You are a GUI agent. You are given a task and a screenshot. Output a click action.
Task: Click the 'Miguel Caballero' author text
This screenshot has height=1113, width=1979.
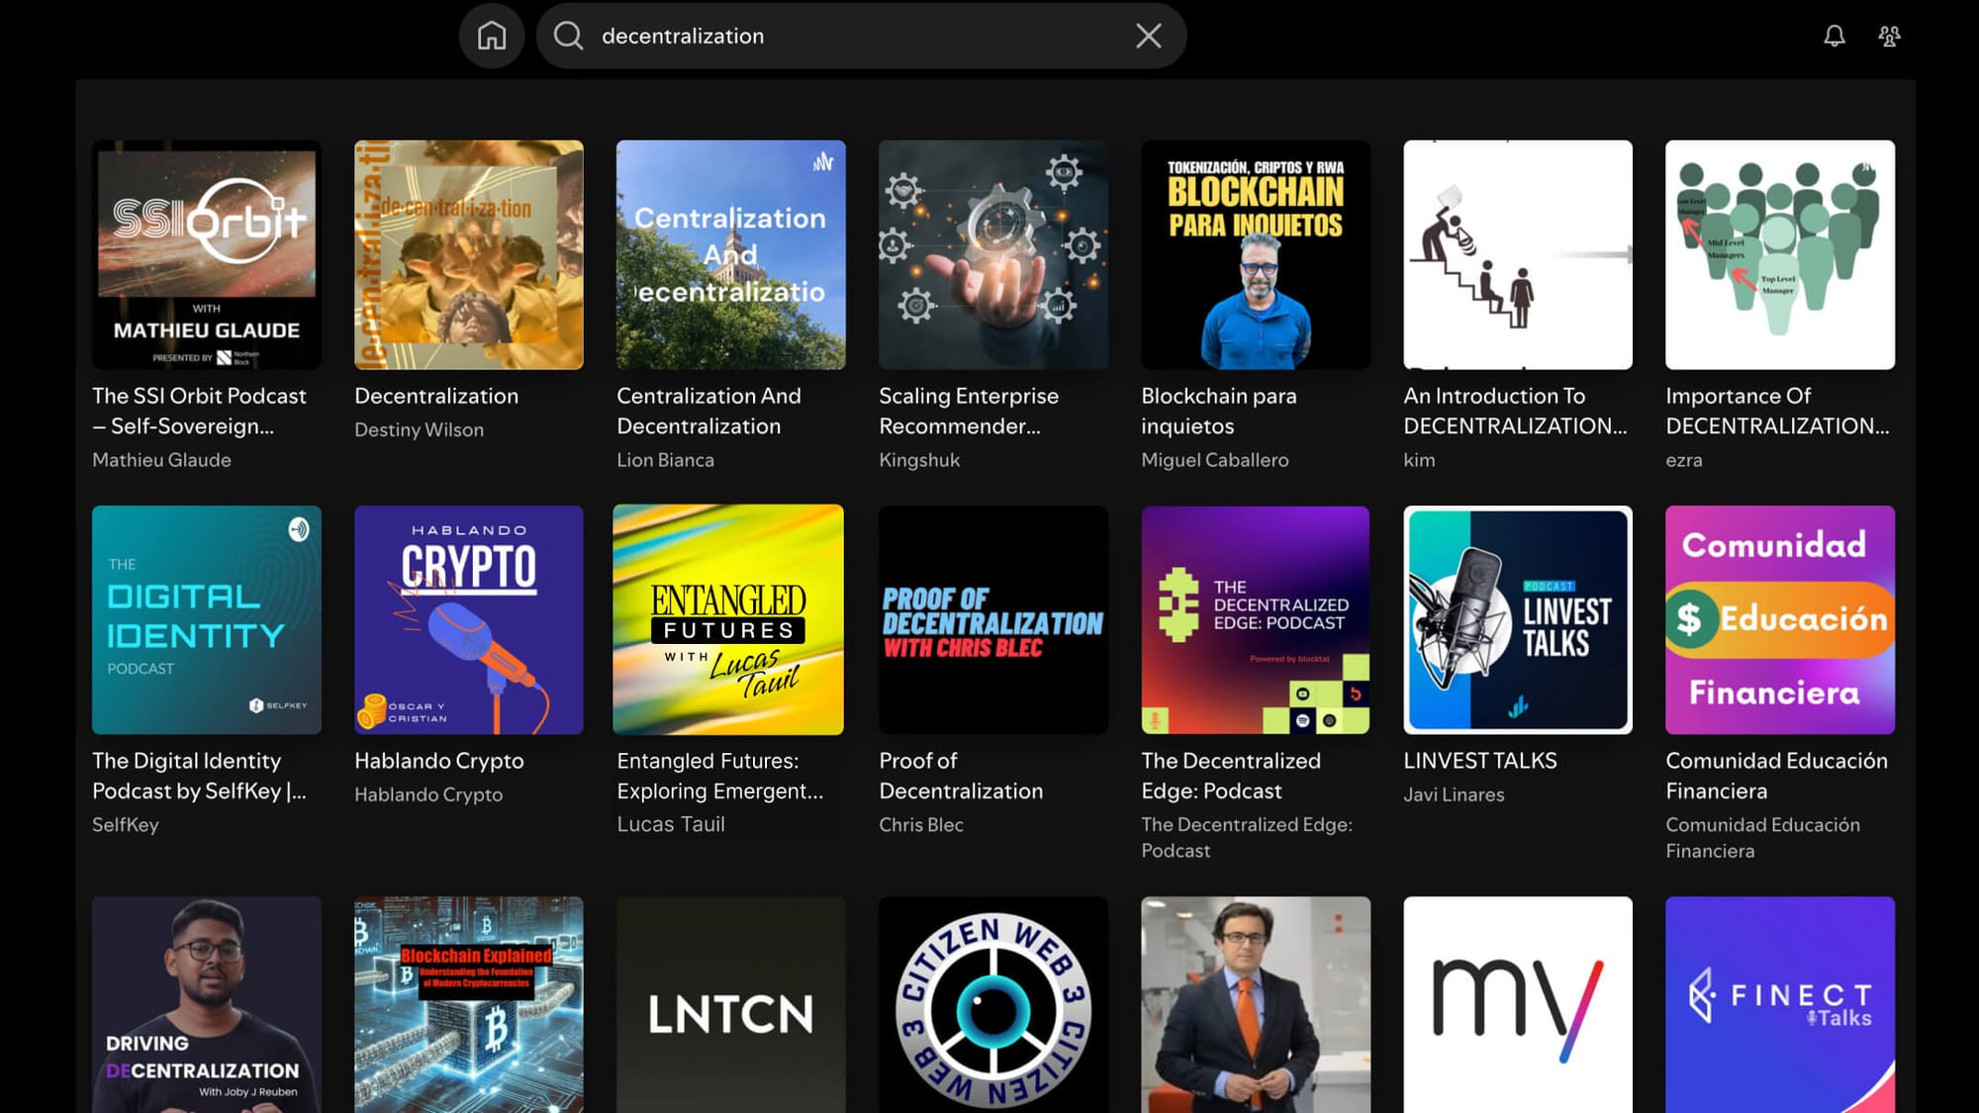1214,460
